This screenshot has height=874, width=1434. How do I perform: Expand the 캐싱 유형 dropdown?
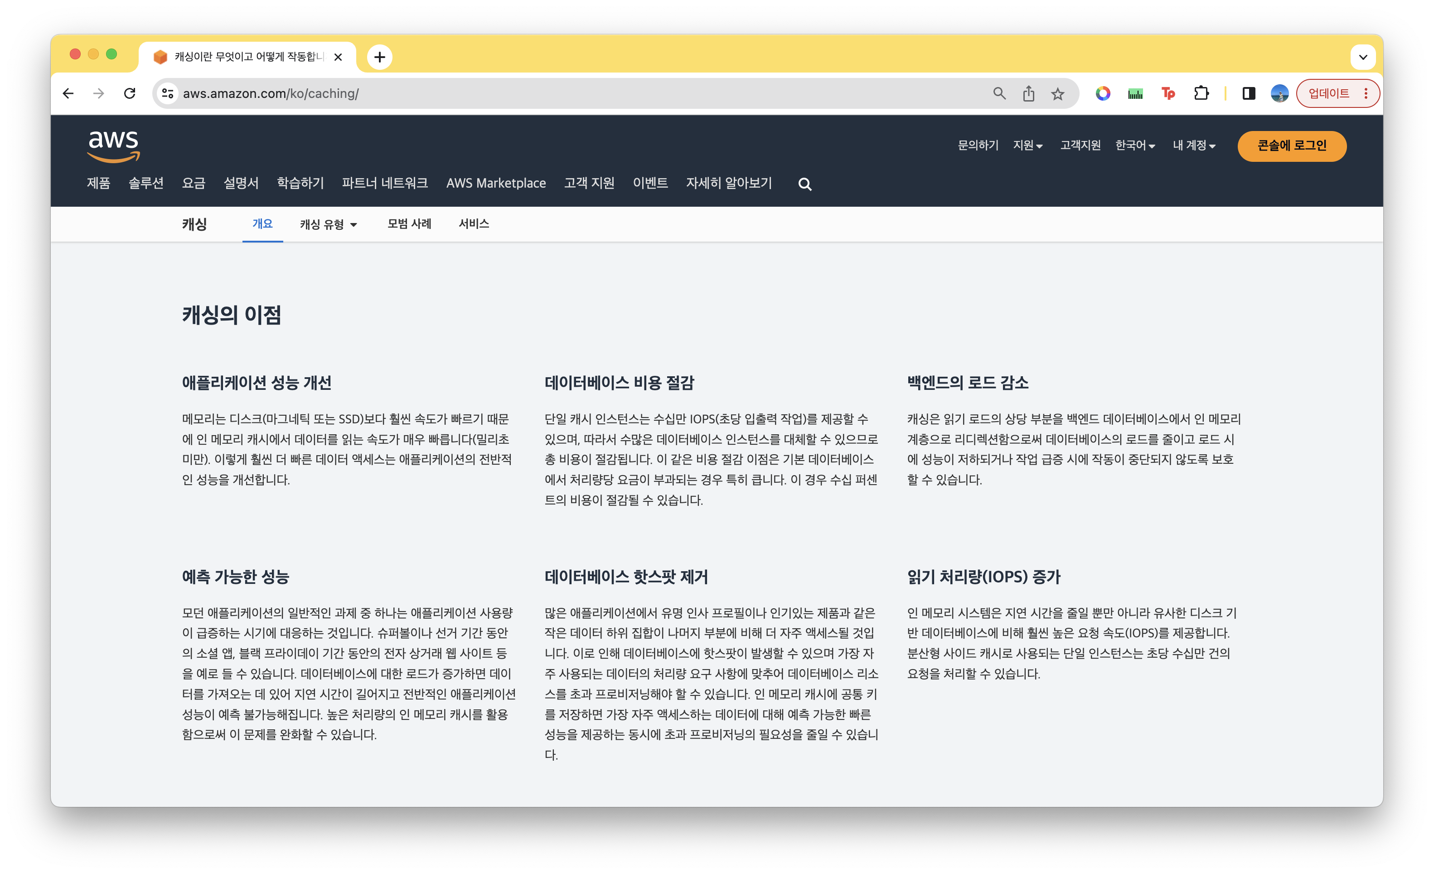[328, 224]
